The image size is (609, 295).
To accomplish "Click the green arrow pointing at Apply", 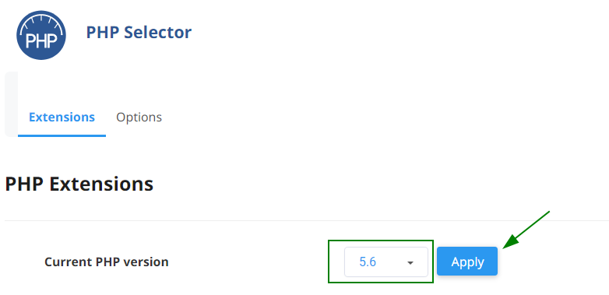I will click(x=526, y=230).
